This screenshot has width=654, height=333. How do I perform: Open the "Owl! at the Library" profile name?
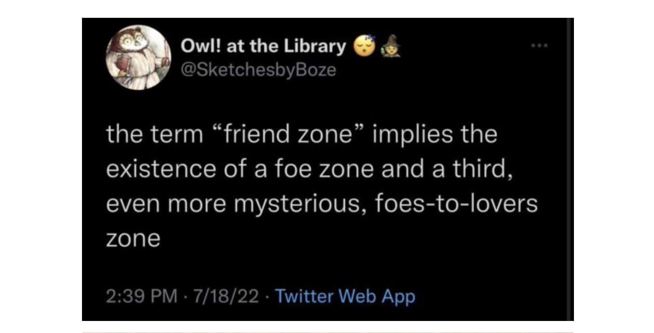263,46
